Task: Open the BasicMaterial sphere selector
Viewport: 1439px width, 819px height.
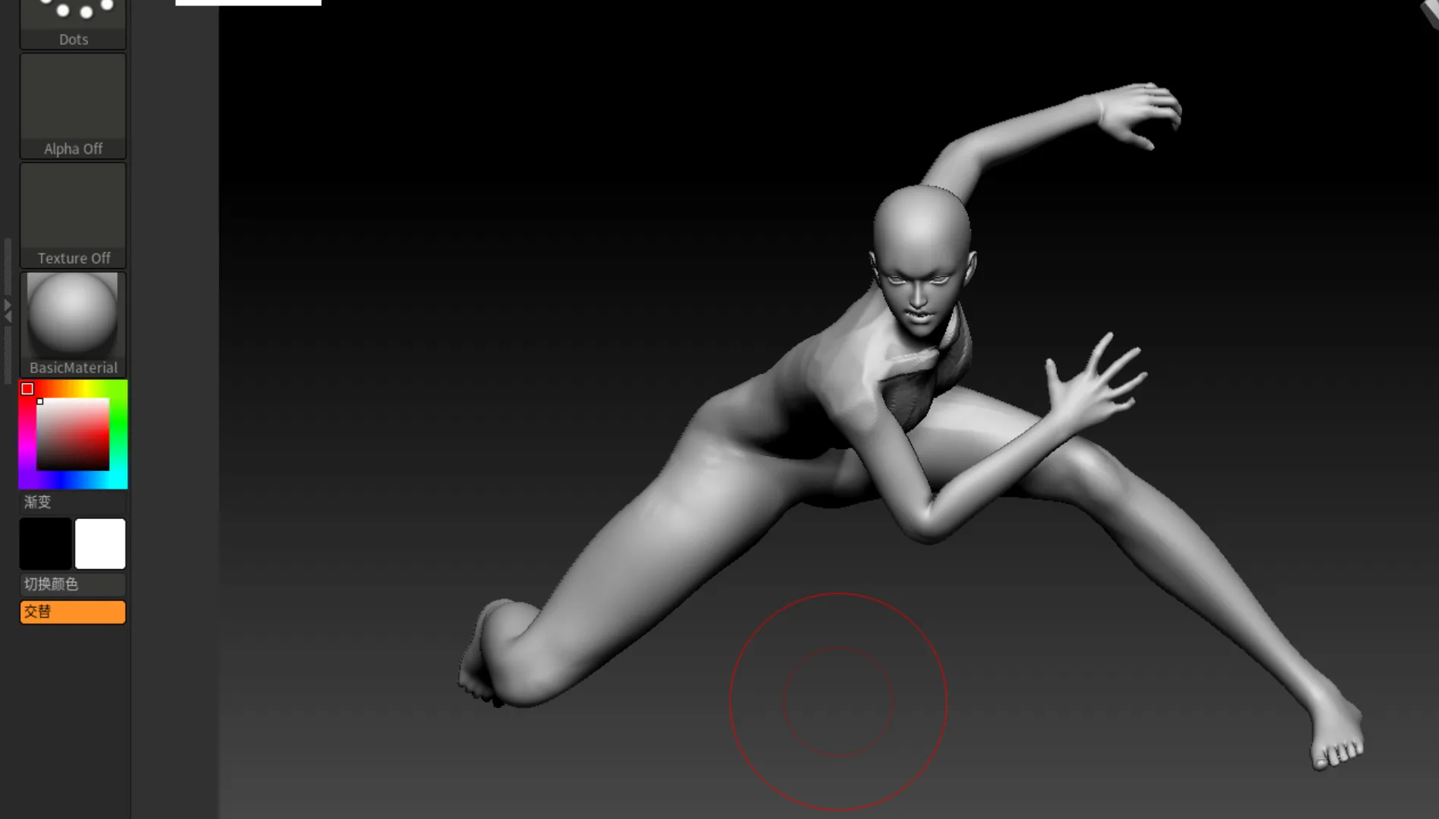Action: click(x=73, y=324)
